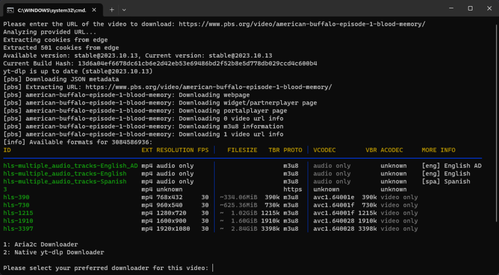Screen dimensions: 499x275
Task: Click the hls-3397 format ID
Action: [18, 228]
